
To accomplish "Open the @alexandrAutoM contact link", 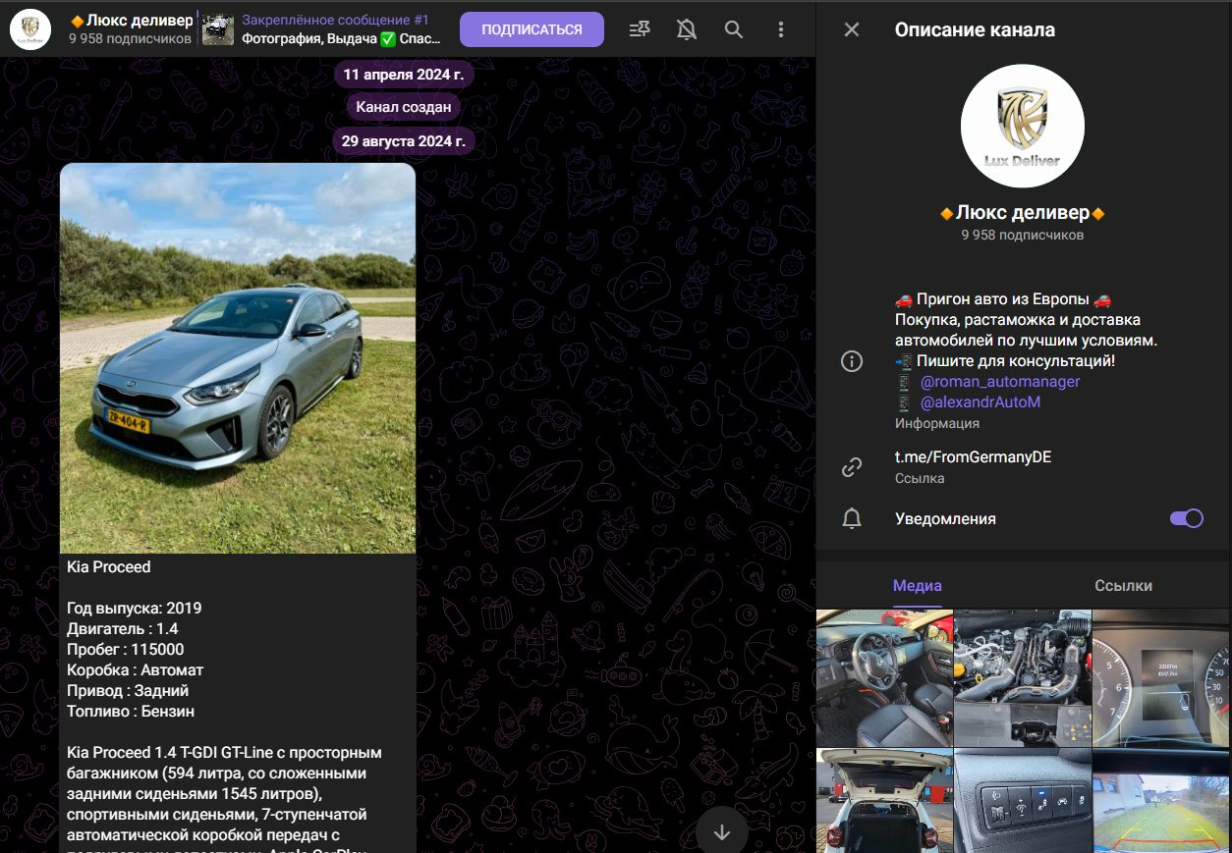I will tap(980, 402).
